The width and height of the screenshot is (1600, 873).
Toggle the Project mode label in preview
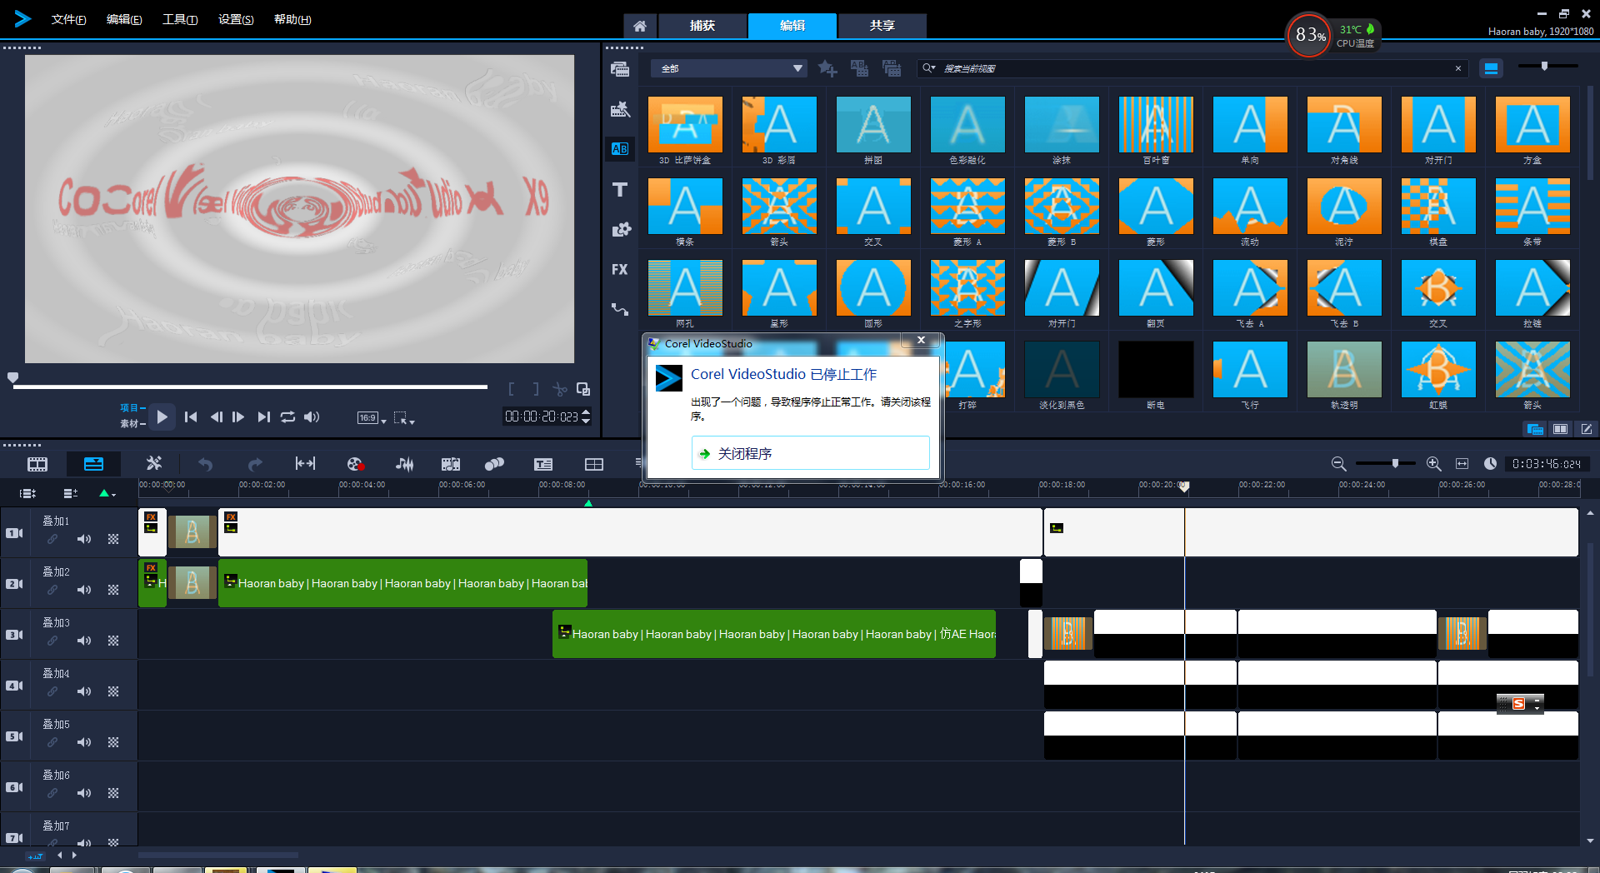pos(132,407)
